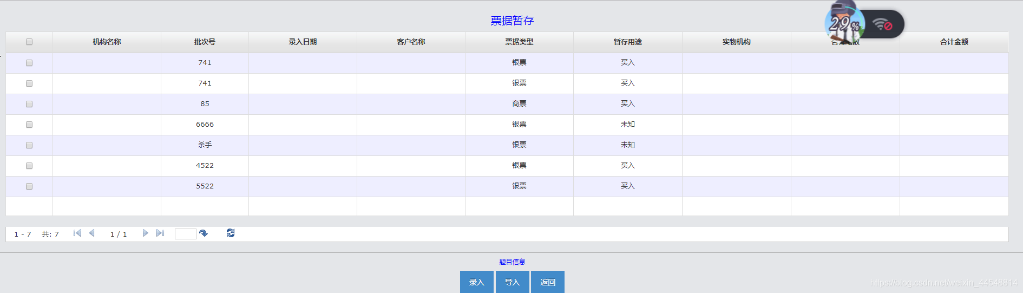The width and height of the screenshot is (1023, 293).
Task: Focus the page number input box
Action: pos(186,234)
